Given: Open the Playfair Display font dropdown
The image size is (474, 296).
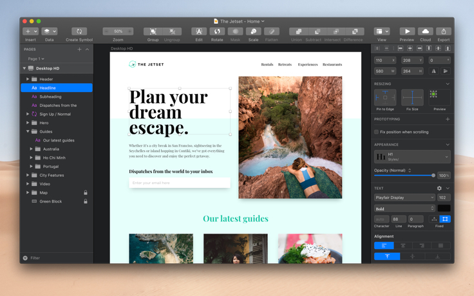Looking at the screenshot, I should click(405, 198).
